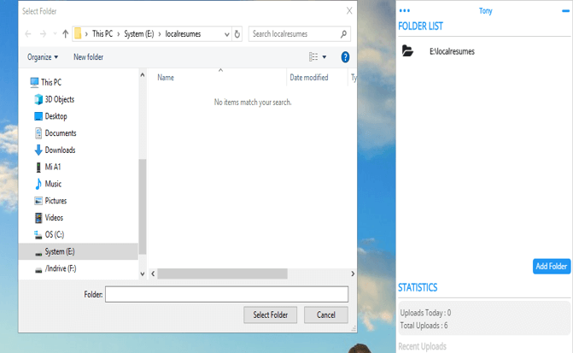
Task: Click the Up arrow navigation icon
Action: (66, 34)
